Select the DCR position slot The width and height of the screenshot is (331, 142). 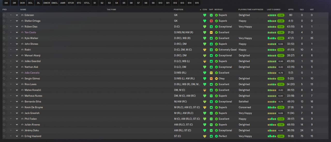coord(22,3)
